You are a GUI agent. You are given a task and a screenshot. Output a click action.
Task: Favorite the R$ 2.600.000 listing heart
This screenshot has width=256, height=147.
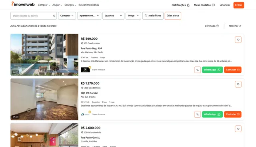[238, 129]
